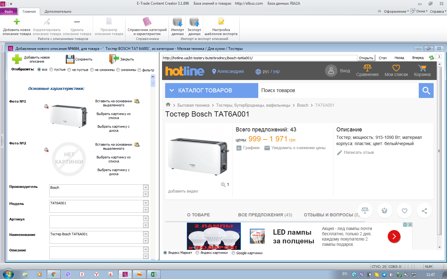Open Viber from the Windows taskbar
Viewport: 447px width, 279px height.
[68, 274]
